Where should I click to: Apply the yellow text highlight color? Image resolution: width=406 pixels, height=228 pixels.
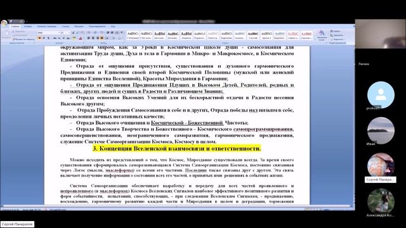(74, 38)
